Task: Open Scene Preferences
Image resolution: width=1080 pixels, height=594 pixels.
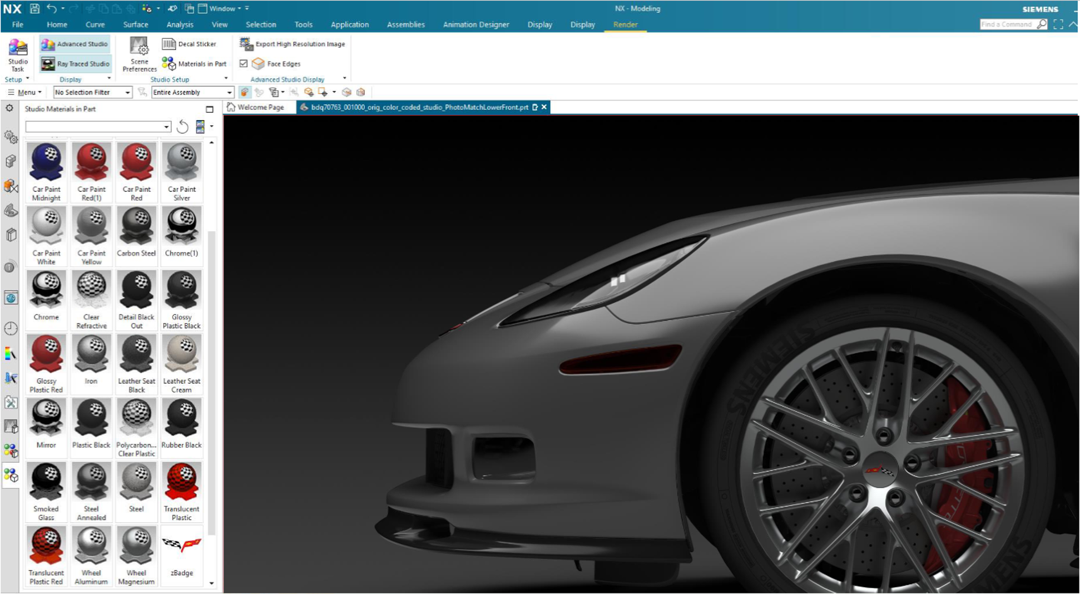Action: [x=139, y=55]
